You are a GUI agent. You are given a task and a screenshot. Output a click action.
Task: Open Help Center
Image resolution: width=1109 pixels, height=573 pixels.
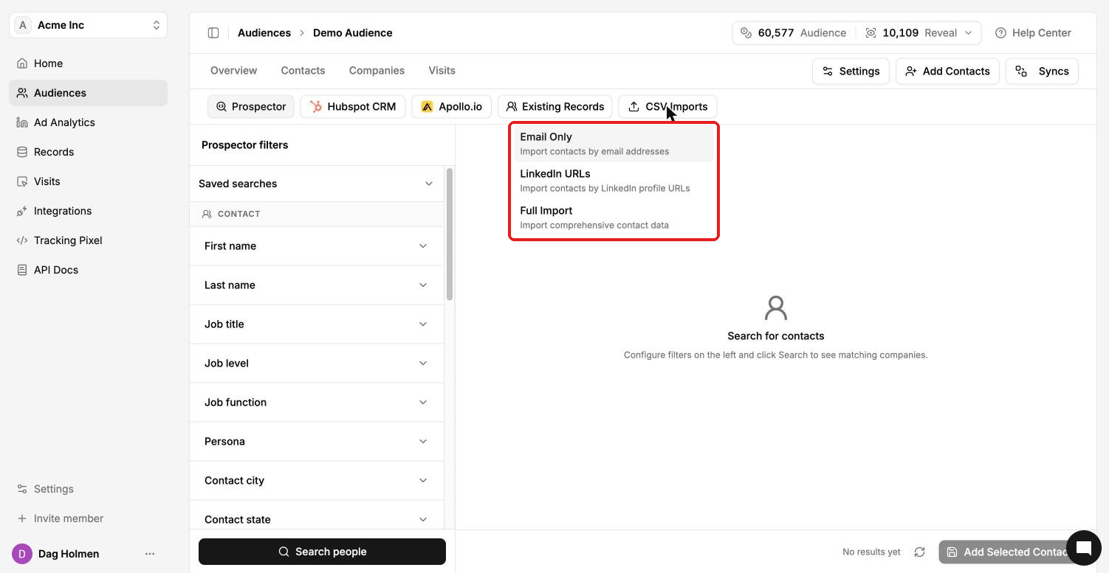(x=1032, y=32)
